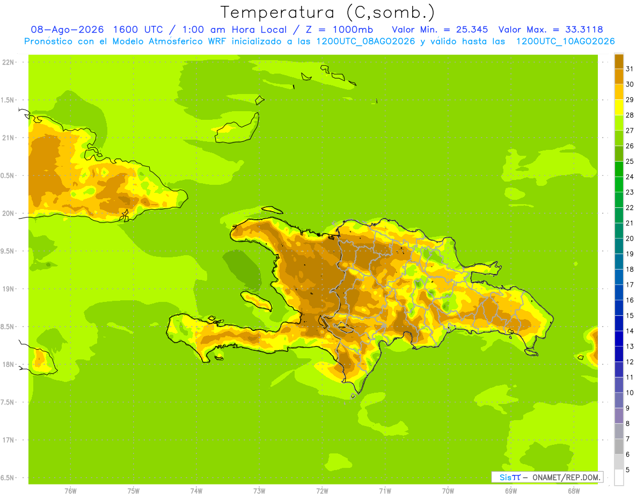Click the color bar value "26"
The width and height of the screenshot is (644, 498).
click(x=630, y=146)
